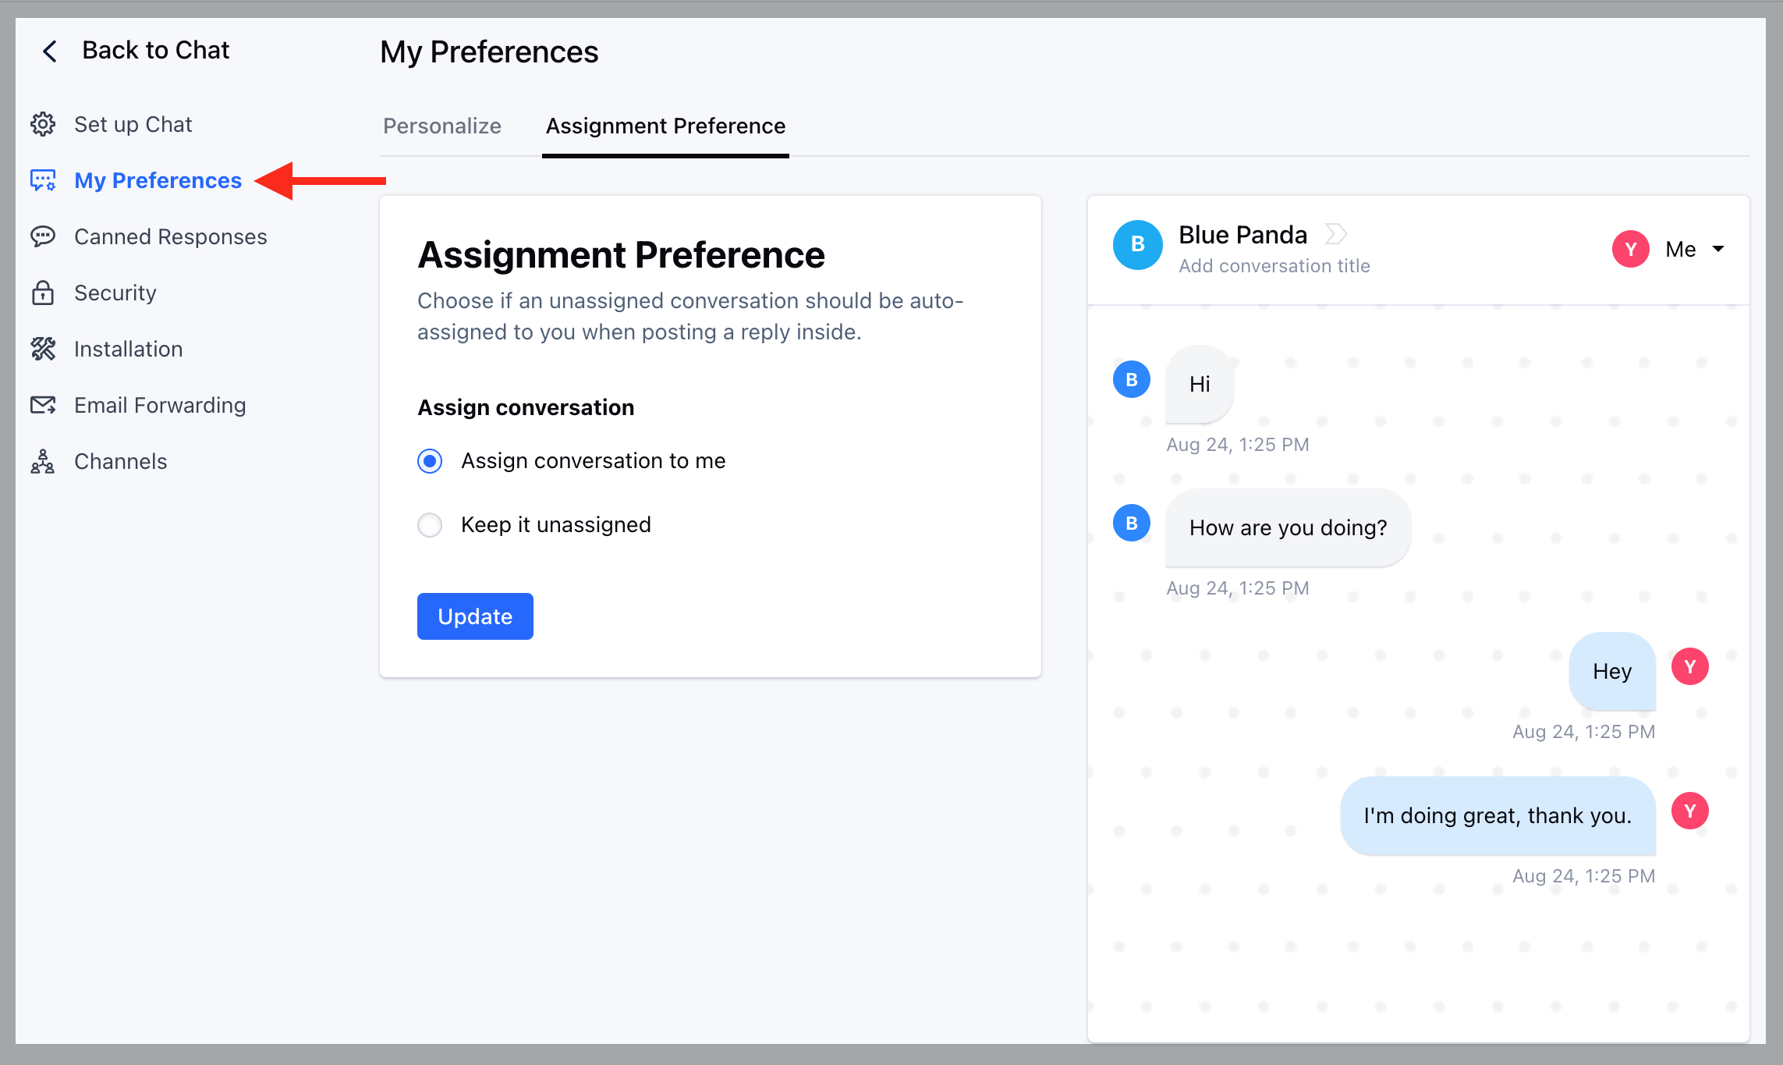Click the Set up Chat gear icon
The width and height of the screenshot is (1783, 1065).
(x=44, y=123)
